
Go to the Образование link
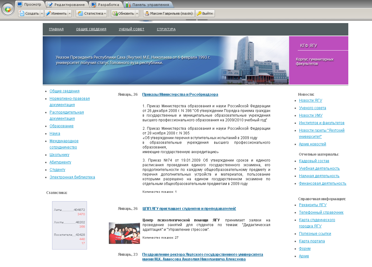[x=61, y=126]
